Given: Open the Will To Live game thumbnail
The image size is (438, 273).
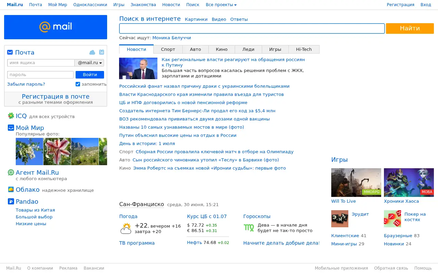Looking at the screenshot, I should point(356,182).
